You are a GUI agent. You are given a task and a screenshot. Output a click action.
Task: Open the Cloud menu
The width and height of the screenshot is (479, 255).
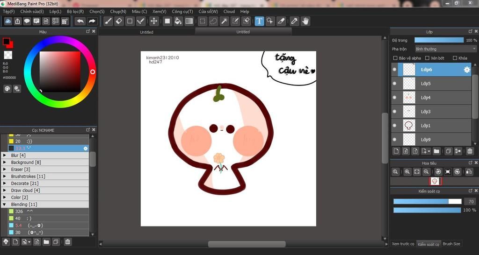pos(229,11)
